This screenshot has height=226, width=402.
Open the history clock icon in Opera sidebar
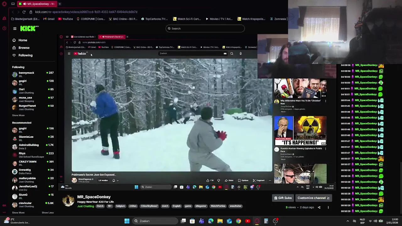point(4,28)
